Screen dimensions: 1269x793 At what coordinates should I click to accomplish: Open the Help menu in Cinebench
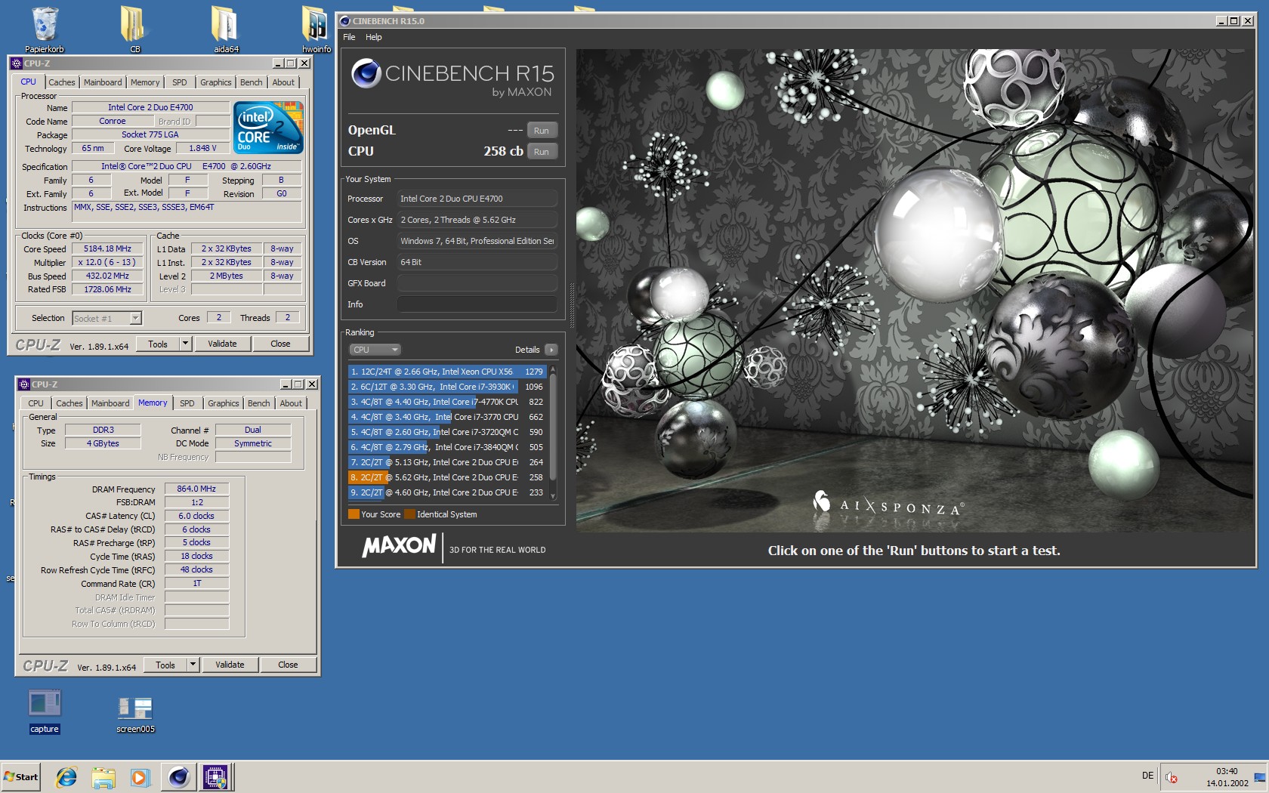(x=374, y=37)
